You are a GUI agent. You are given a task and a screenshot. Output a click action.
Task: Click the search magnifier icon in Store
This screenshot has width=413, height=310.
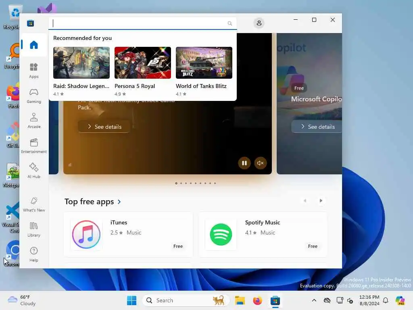point(229,23)
